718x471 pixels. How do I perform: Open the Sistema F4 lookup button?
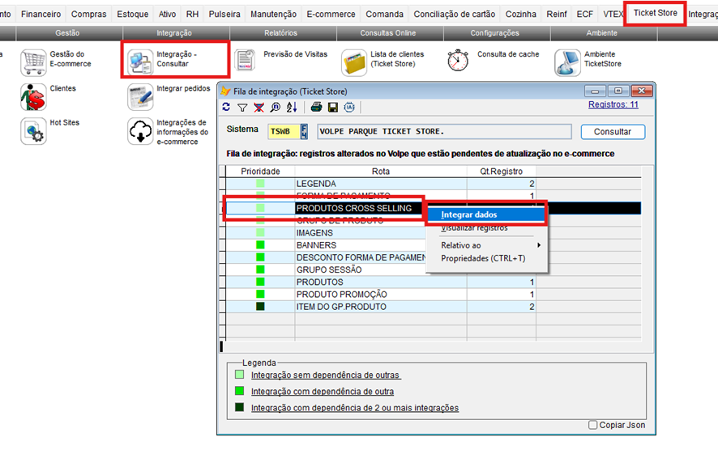(304, 131)
